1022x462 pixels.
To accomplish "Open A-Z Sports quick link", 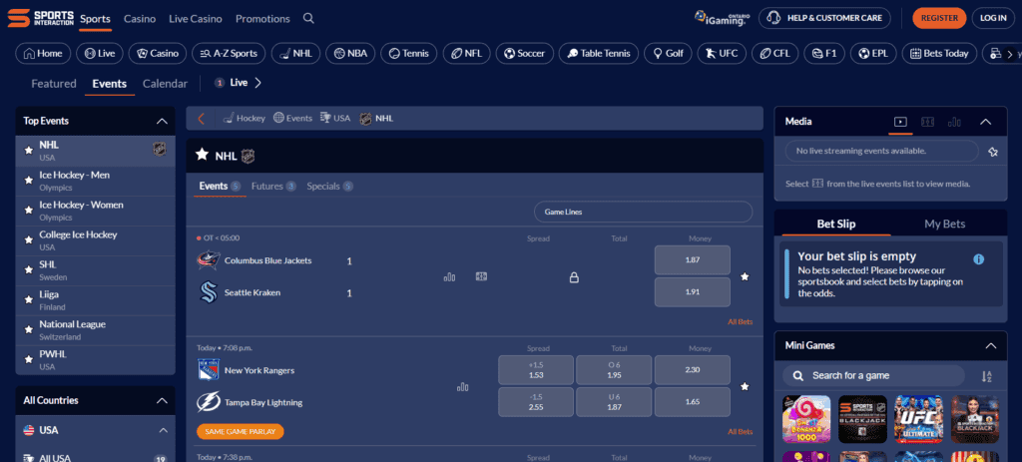I will (229, 54).
